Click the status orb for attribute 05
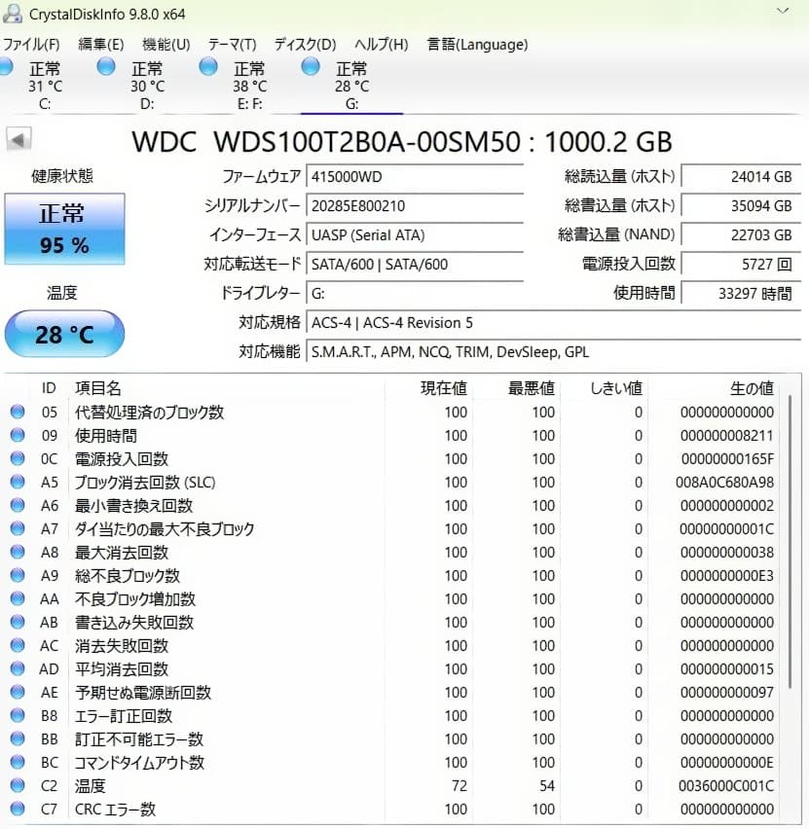The height and width of the screenshot is (829, 809). click(x=18, y=412)
